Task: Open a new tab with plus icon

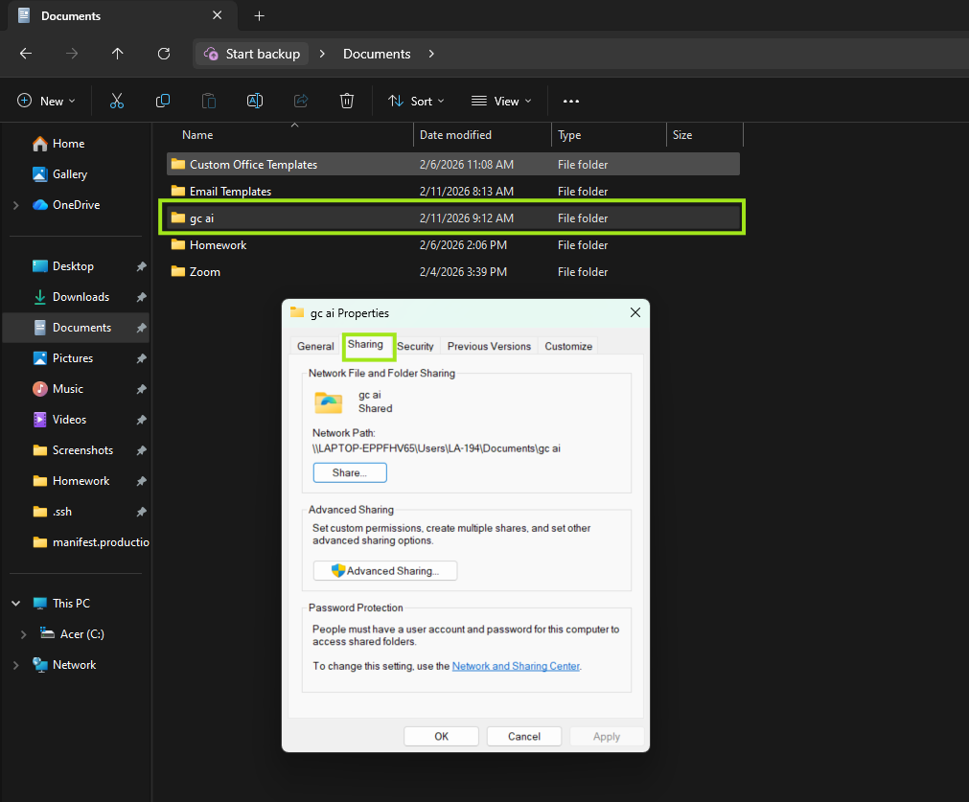Action: click(x=259, y=16)
